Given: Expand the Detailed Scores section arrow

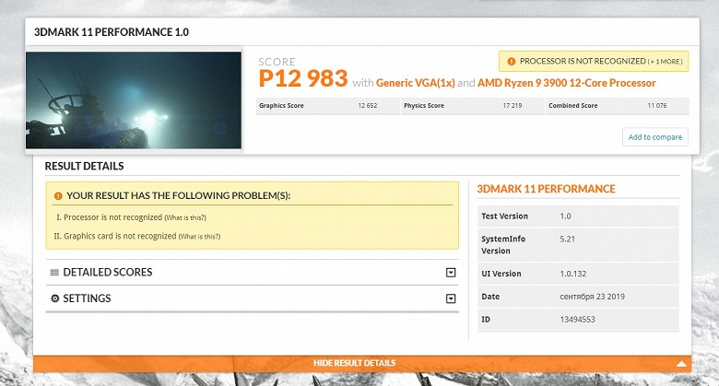Looking at the screenshot, I should 451,273.
